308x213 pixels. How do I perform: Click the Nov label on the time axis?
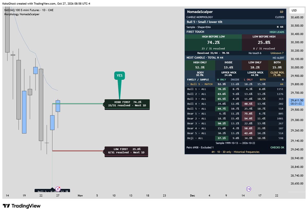pyautogui.click(x=80, y=196)
